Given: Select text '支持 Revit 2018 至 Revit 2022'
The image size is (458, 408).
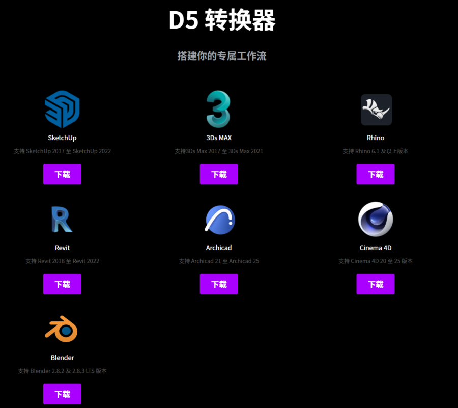Looking at the screenshot, I should (x=62, y=261).
